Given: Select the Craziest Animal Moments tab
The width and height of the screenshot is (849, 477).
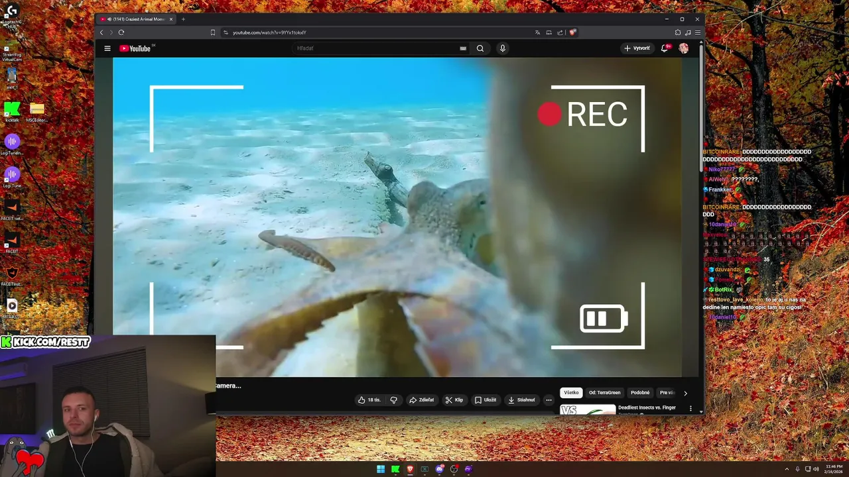Looking at the screenshot, I should click(x=135, y=19).
